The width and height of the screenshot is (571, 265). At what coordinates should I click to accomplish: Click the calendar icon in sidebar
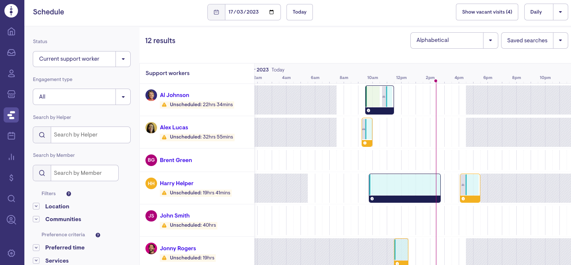coord(11,136)
